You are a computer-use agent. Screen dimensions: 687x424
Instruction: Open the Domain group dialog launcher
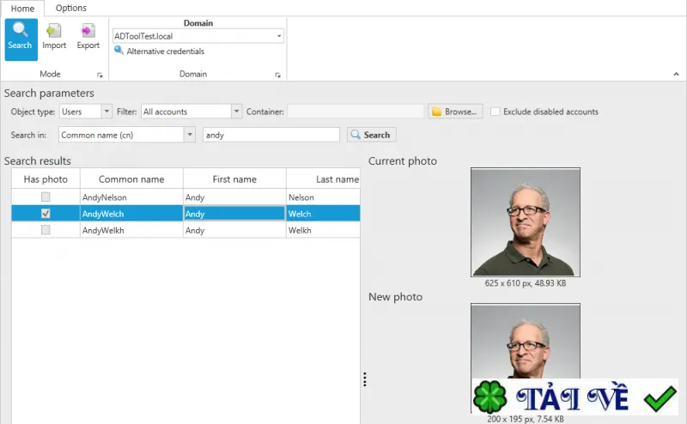click(277, 76)
